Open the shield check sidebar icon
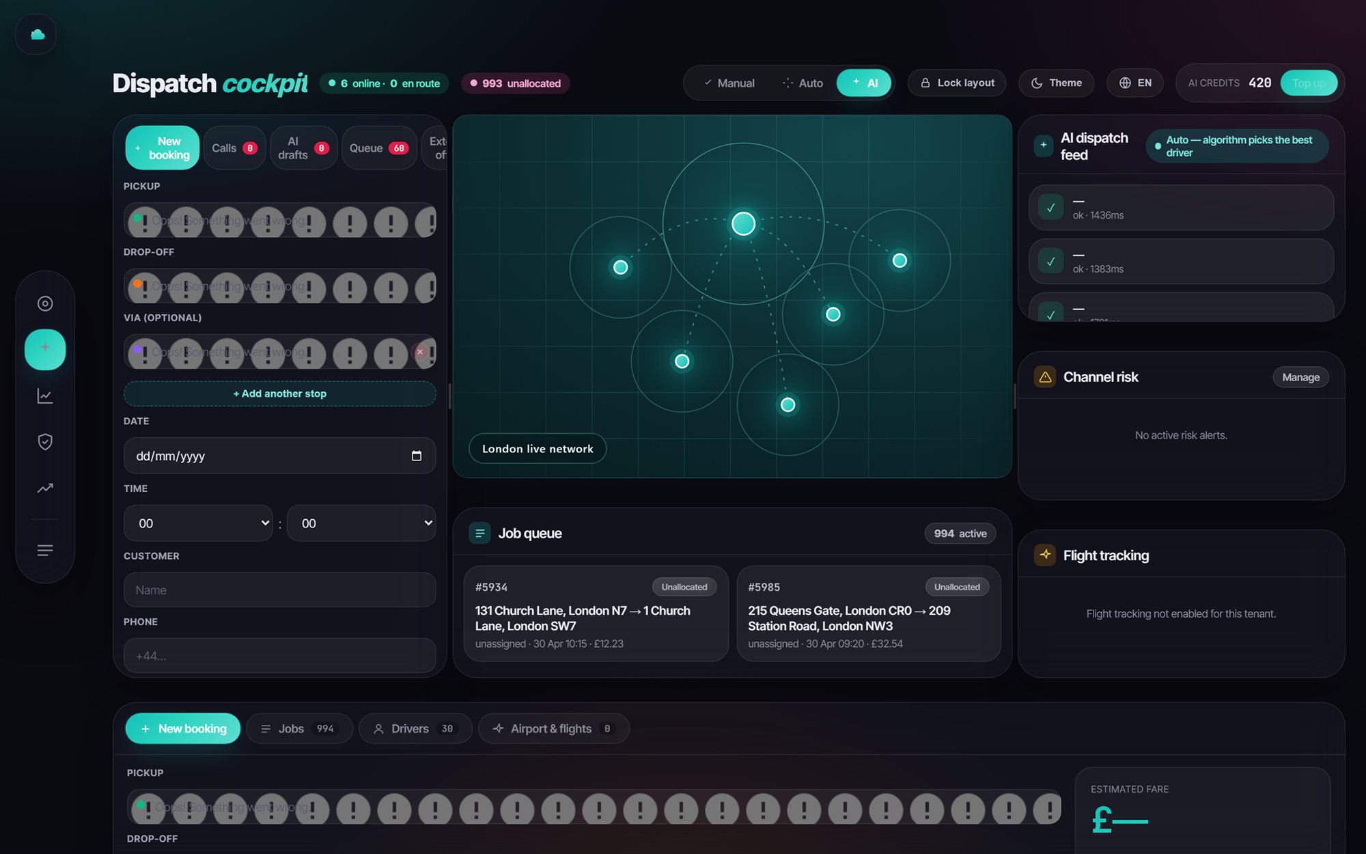The width and height of the screenshot is (1366, 854). click(45, 442)
